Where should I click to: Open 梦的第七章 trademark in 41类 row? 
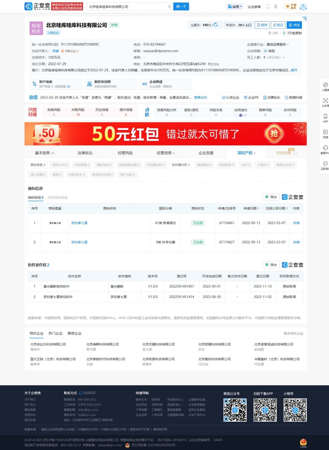79,223
